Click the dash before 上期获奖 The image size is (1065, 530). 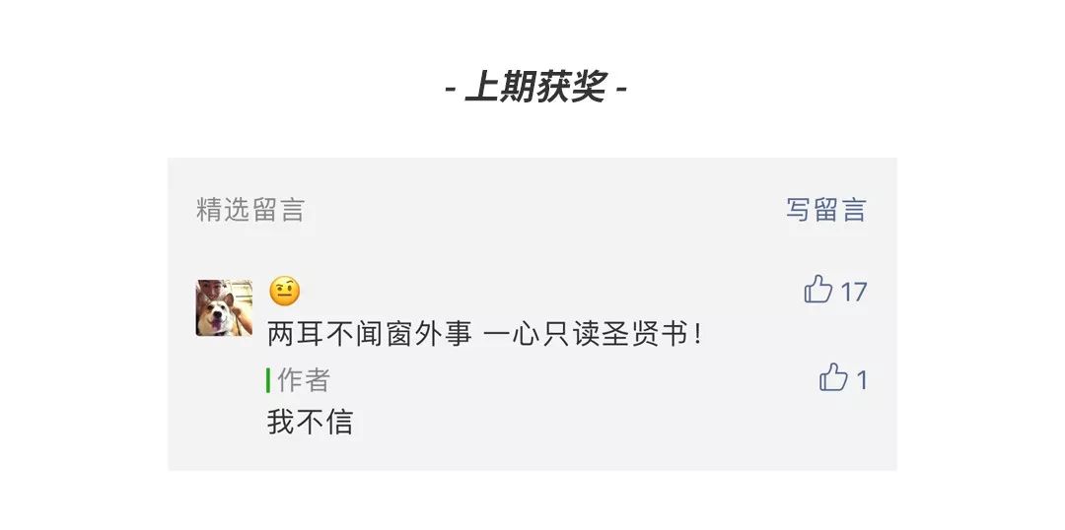(x=451, y=89)
